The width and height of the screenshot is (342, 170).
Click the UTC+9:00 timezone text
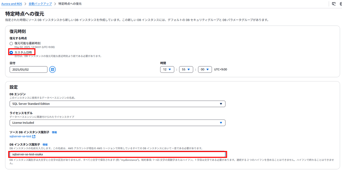[x=220, y=69]
